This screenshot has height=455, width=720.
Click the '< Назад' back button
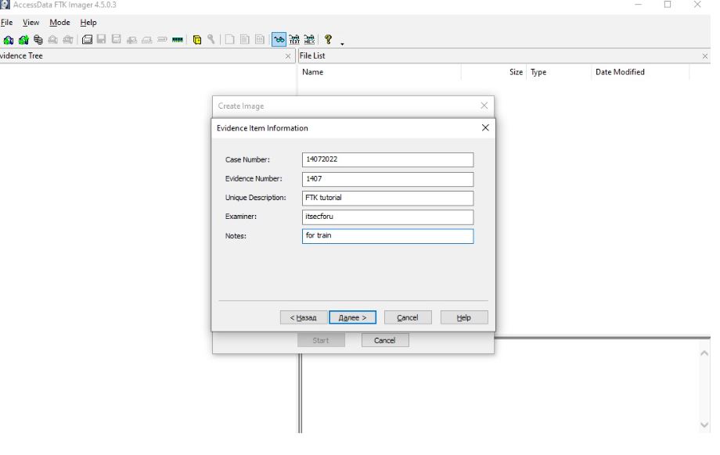point(304,317)
